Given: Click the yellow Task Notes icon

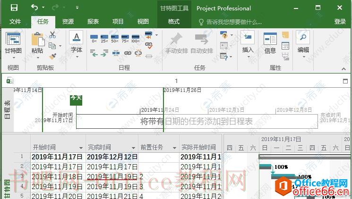Looking at the screenshot, I should click(x=285, y=35).
